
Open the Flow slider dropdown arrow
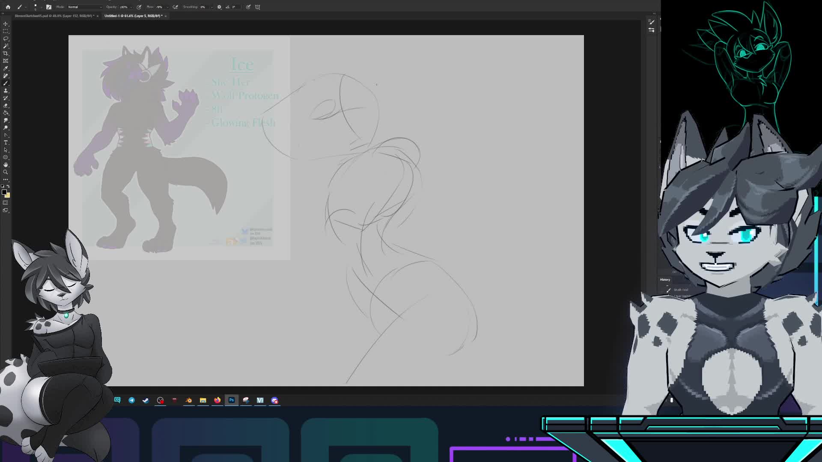pos(167,7)
